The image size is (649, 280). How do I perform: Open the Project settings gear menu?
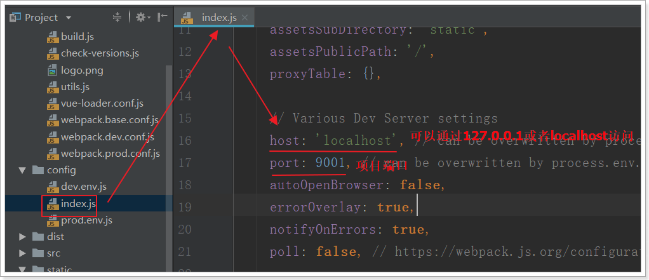pos(144,17)
